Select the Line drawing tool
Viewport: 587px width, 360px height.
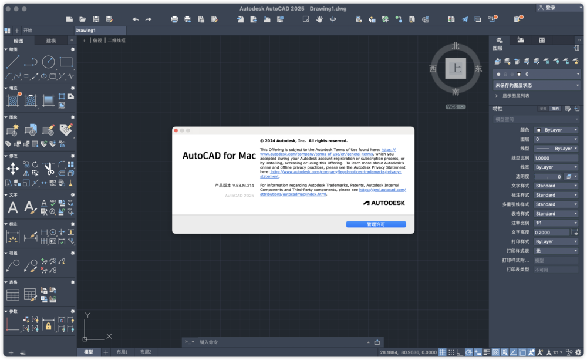(13, 62)
